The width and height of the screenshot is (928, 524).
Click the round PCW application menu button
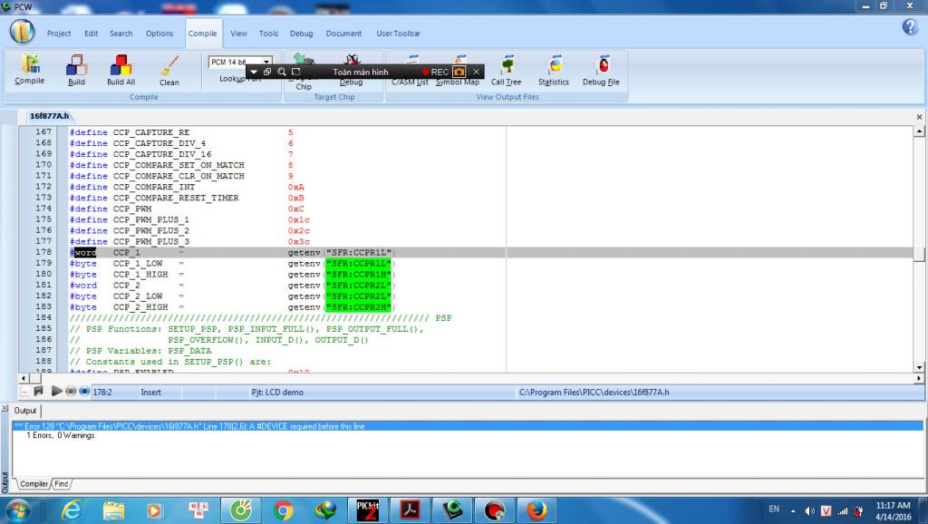tap(22, 33)
